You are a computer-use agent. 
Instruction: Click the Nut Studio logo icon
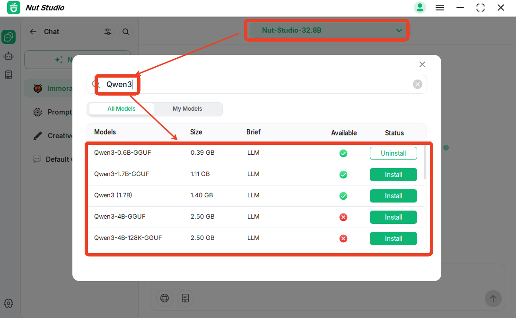[14, 8]
